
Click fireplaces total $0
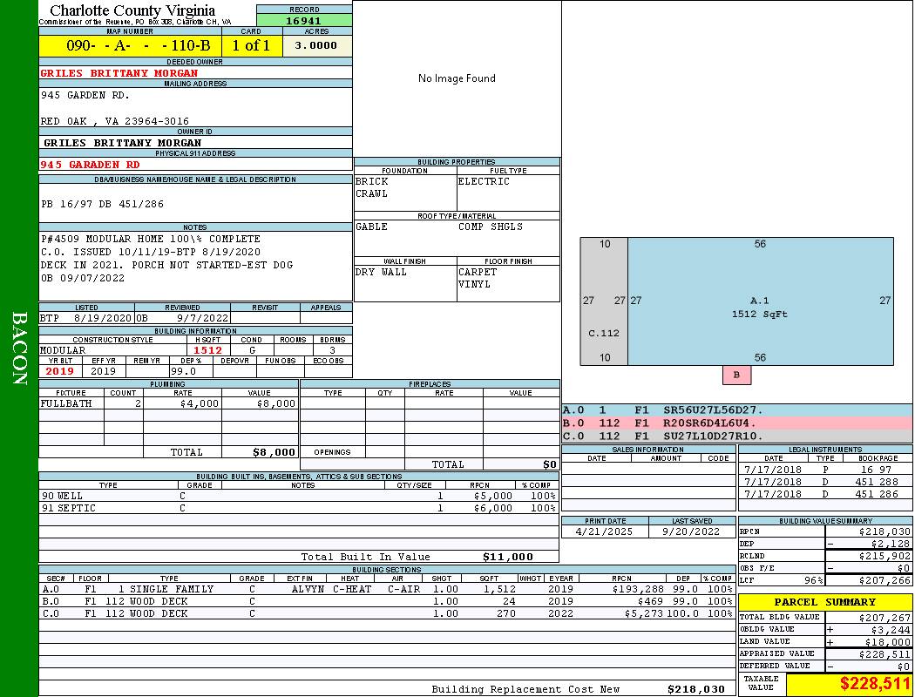(550, 464)
